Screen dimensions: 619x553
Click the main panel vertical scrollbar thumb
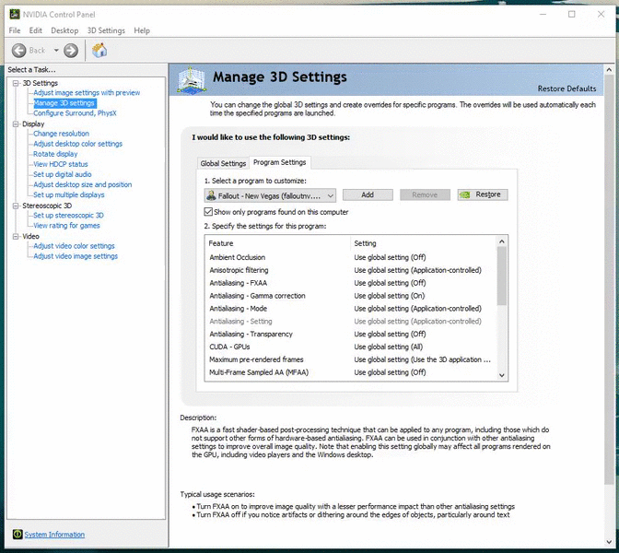coord(609,279)
